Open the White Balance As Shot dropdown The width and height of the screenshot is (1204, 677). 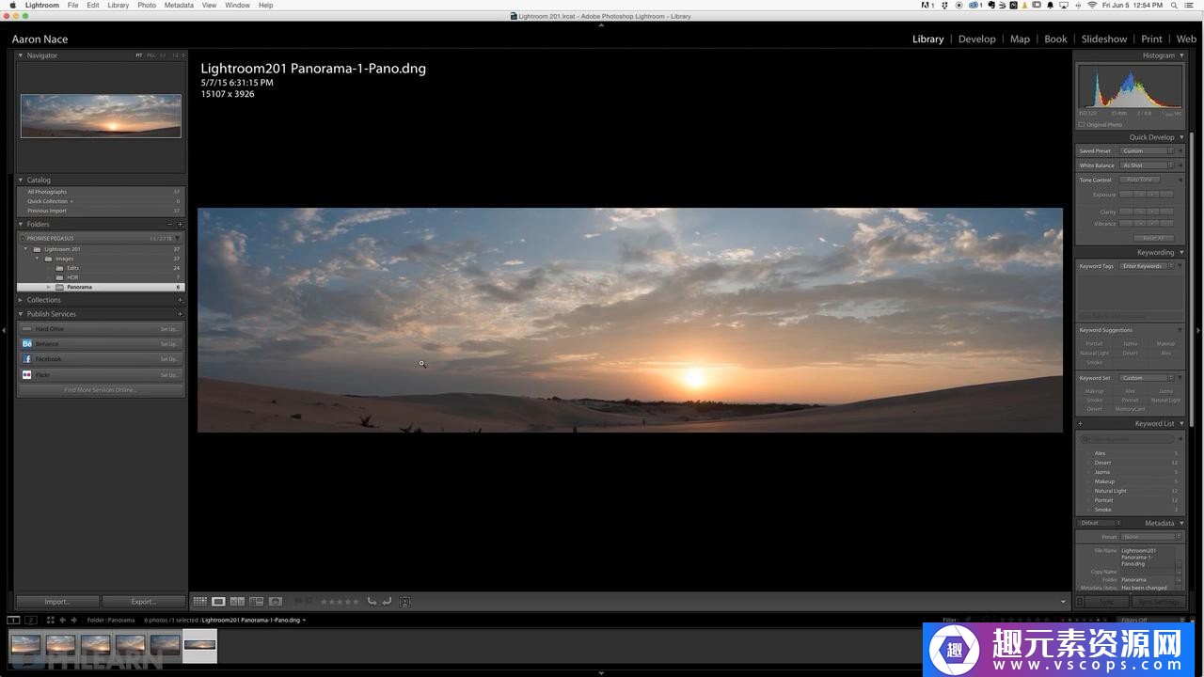(x=1147, y=165)
